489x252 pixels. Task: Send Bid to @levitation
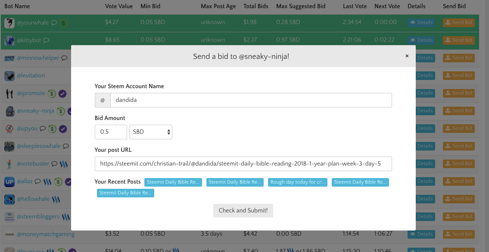pos(459,76)
